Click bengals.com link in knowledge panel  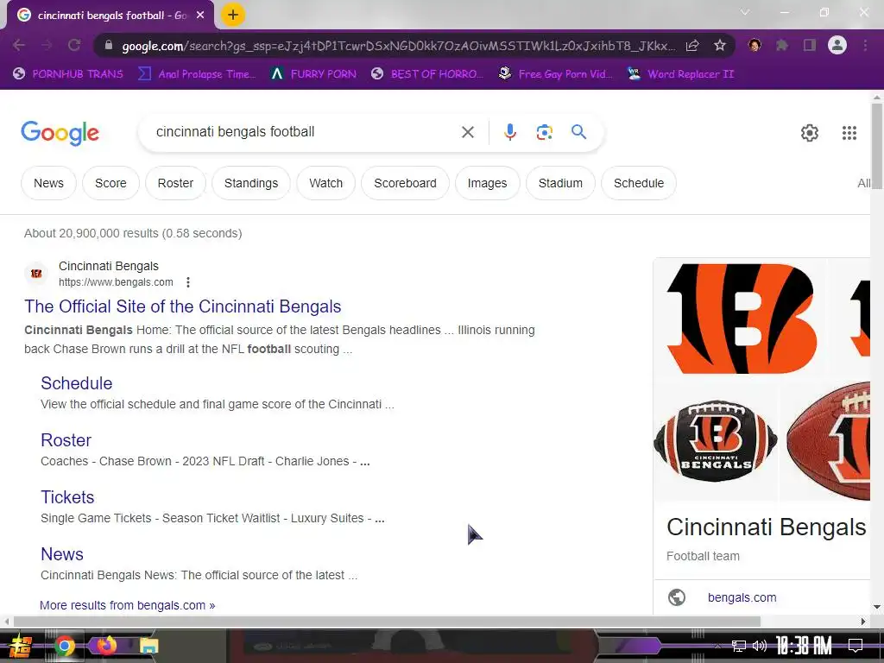point(742,597)
